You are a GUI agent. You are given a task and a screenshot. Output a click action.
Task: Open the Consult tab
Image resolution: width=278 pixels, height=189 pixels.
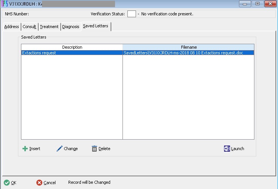click(x=30, y=27)
